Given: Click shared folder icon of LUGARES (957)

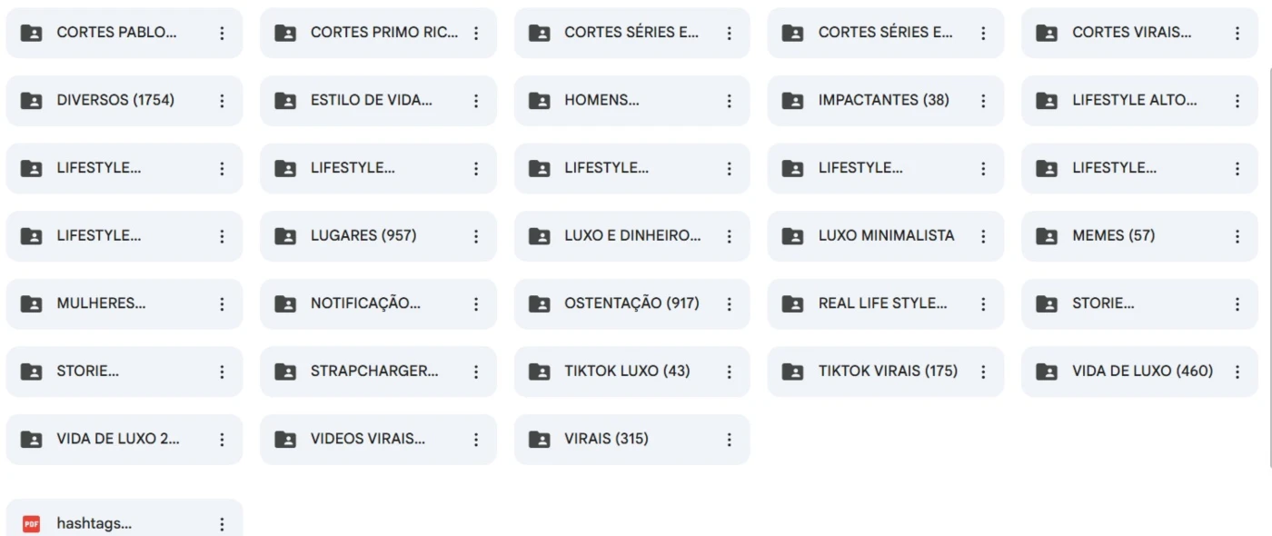Looking at the screenshot, I should (x=285, y=236).
